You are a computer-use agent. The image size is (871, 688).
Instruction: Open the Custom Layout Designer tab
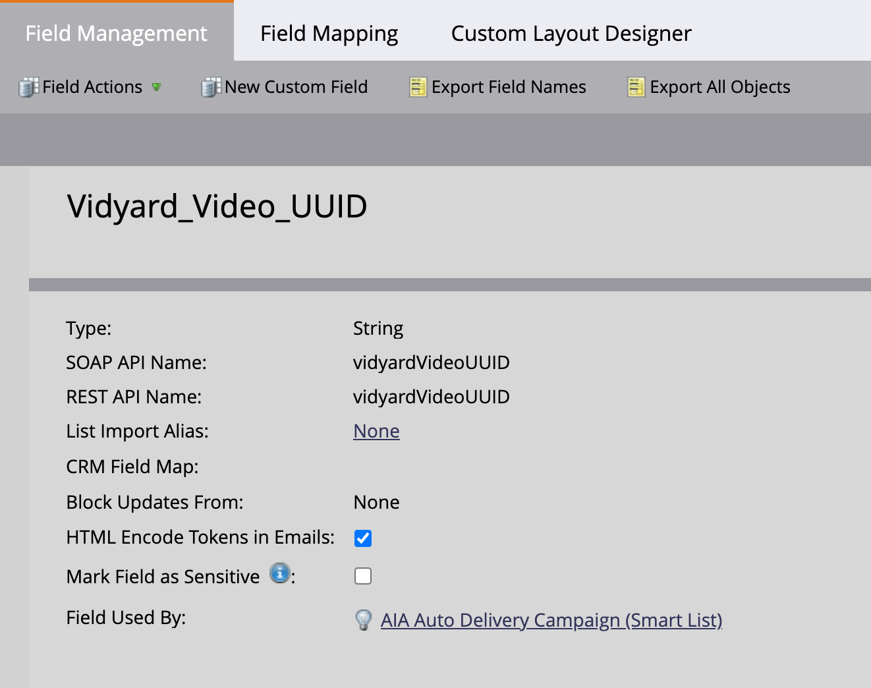tap(571, 32)
